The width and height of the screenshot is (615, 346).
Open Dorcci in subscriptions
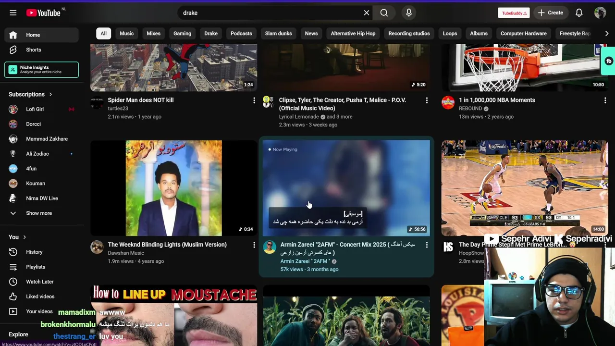coord(41,124)
